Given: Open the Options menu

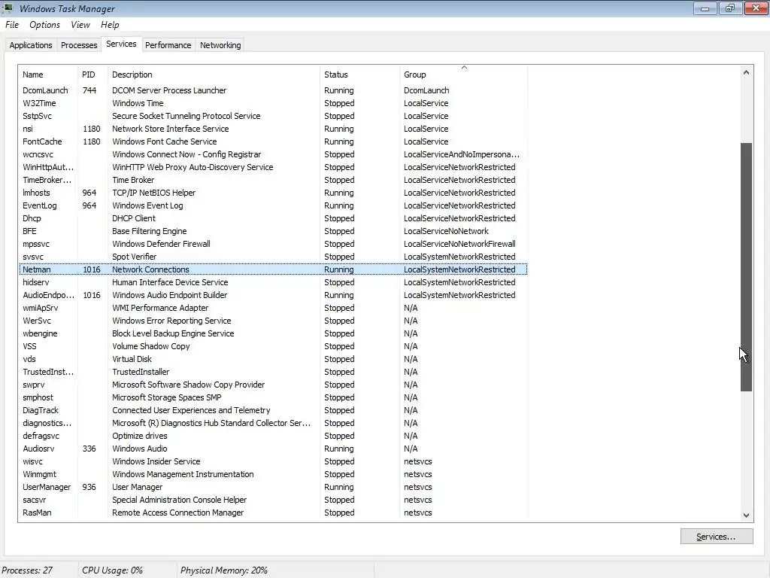Looking at the screenshot, I should [44, 25].
